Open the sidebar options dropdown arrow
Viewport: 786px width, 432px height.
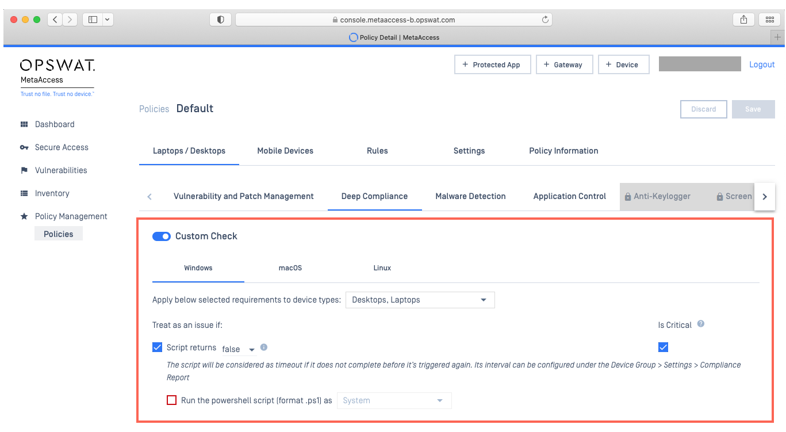coord(107,20)
